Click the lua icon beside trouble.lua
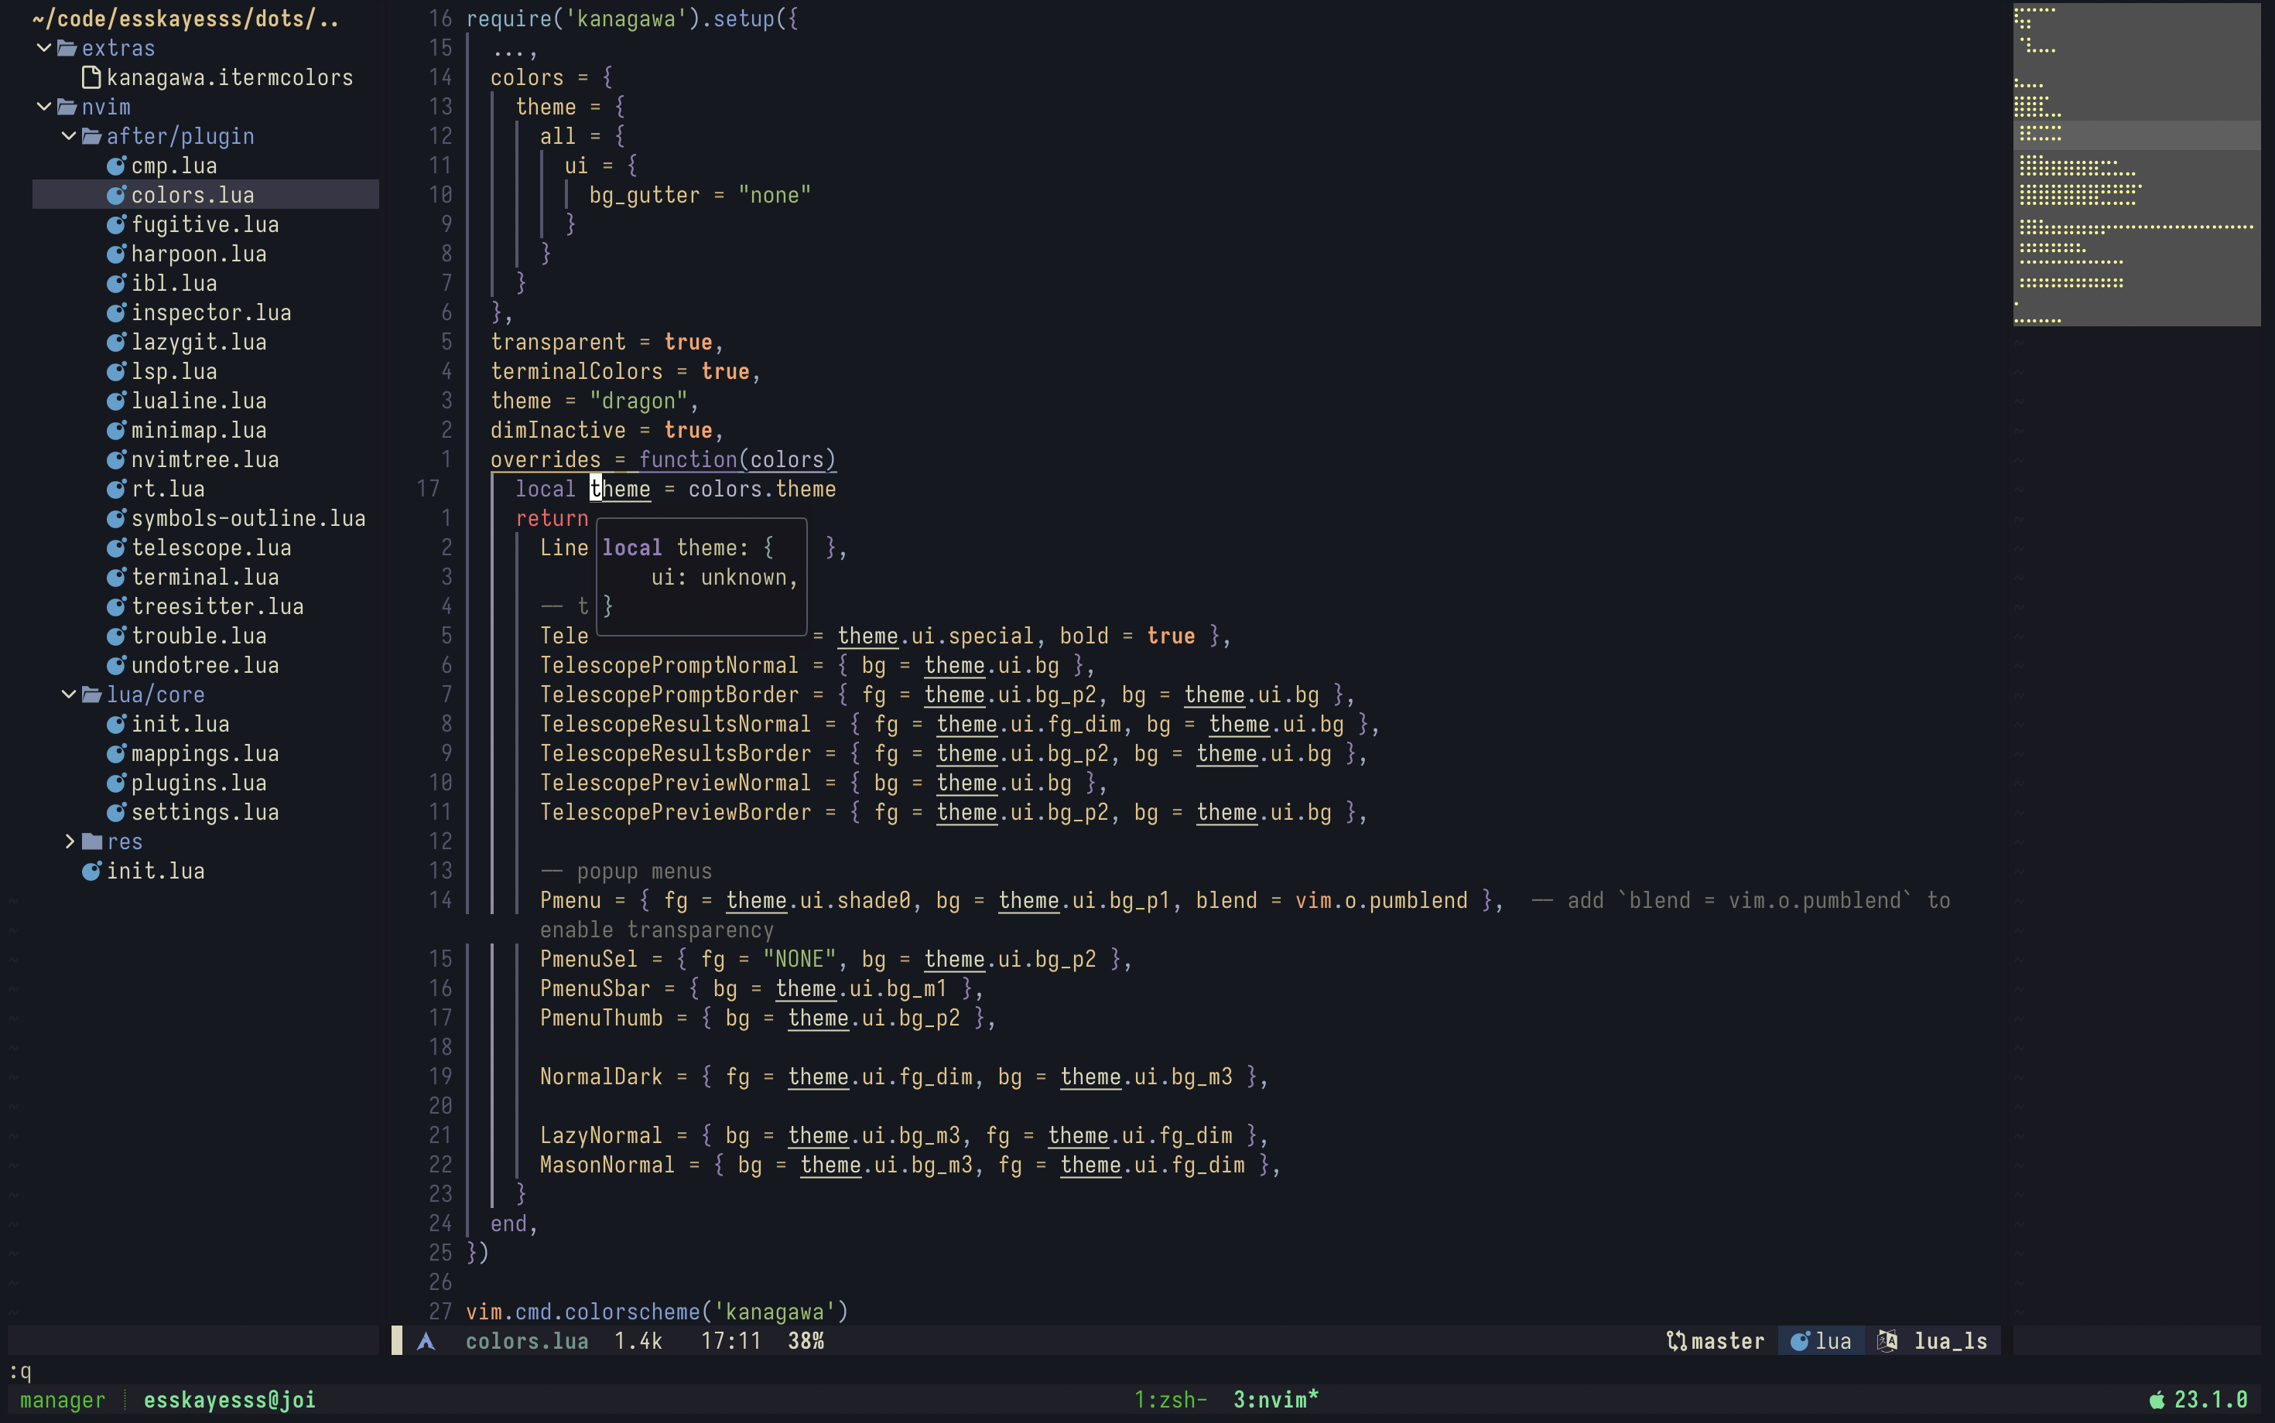Image resolution: width=2275 pixels, height=1423 pixels. pos(116,635)
